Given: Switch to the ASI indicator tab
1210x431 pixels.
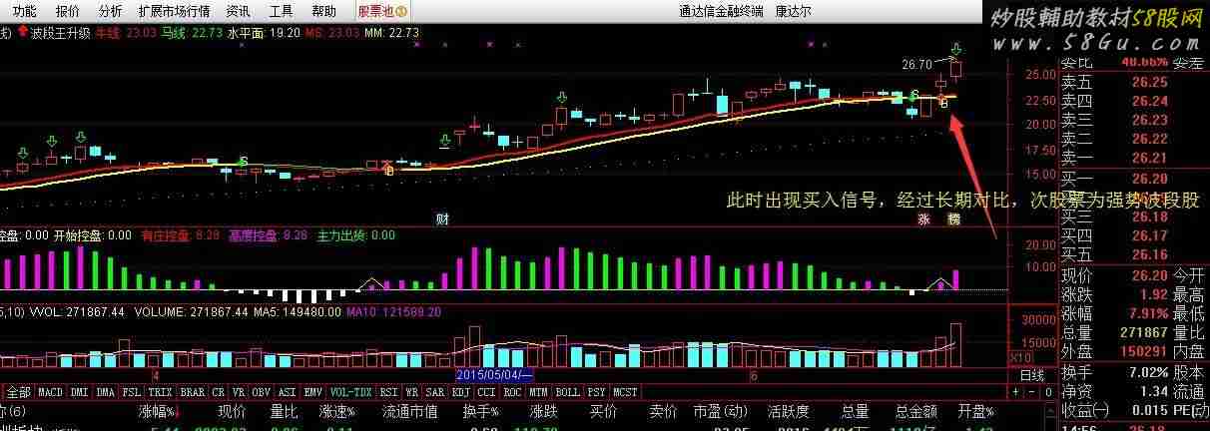Looking at the screenshot, I should coord(287,392).
